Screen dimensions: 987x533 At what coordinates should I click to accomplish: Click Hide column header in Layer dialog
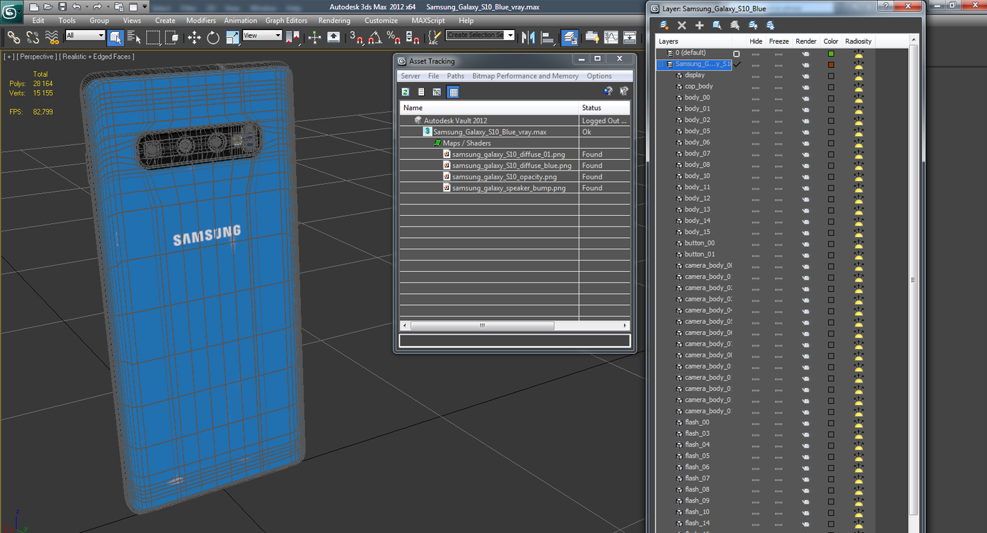(756, 41)
